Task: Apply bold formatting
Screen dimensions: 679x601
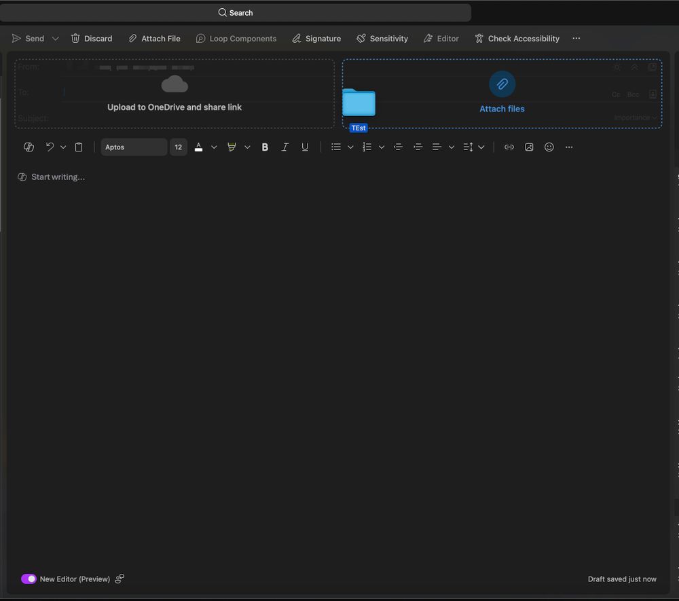Action: pyautogui.click(x=265, y=147)
